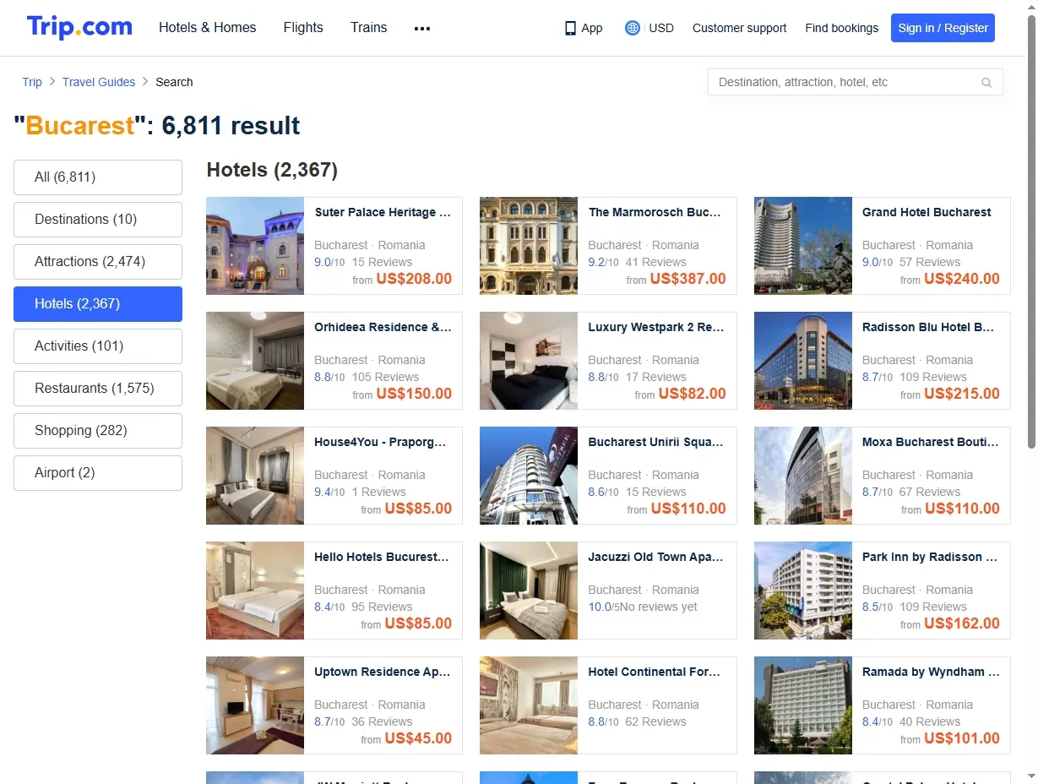The image size is (1038, 784).
Task: Open Hello Hotels Bucuresti photo
Action: click(255, 591)
